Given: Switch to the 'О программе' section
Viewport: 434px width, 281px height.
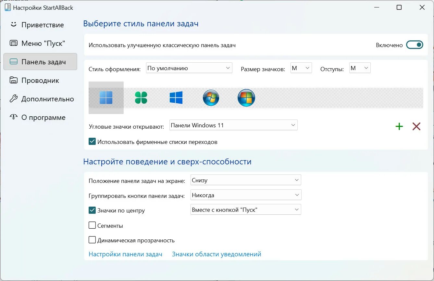Looking at the screenshot, I should 13,117.
